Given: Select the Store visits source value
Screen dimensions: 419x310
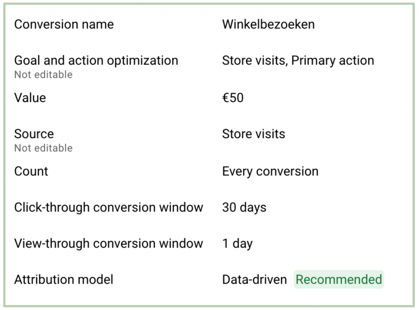Looking at the screenshot, I should pyautogui.click(x=254, y=134).
